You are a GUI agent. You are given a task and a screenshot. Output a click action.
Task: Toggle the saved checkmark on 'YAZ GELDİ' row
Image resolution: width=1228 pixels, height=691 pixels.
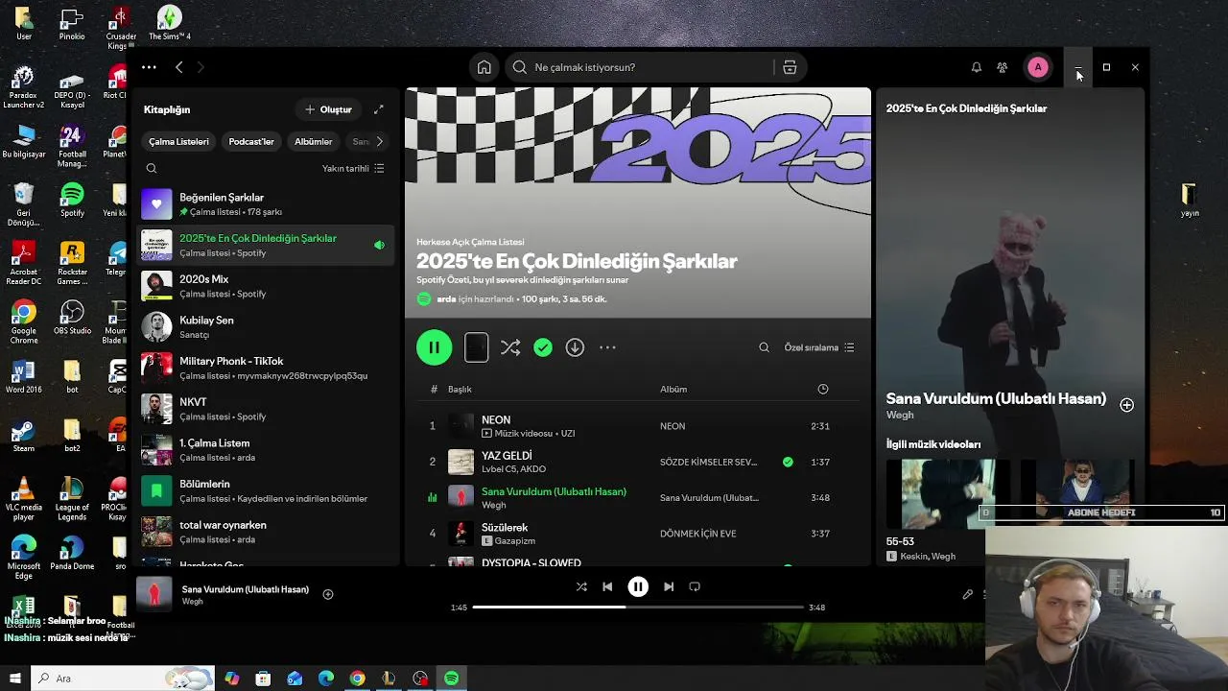788,462
